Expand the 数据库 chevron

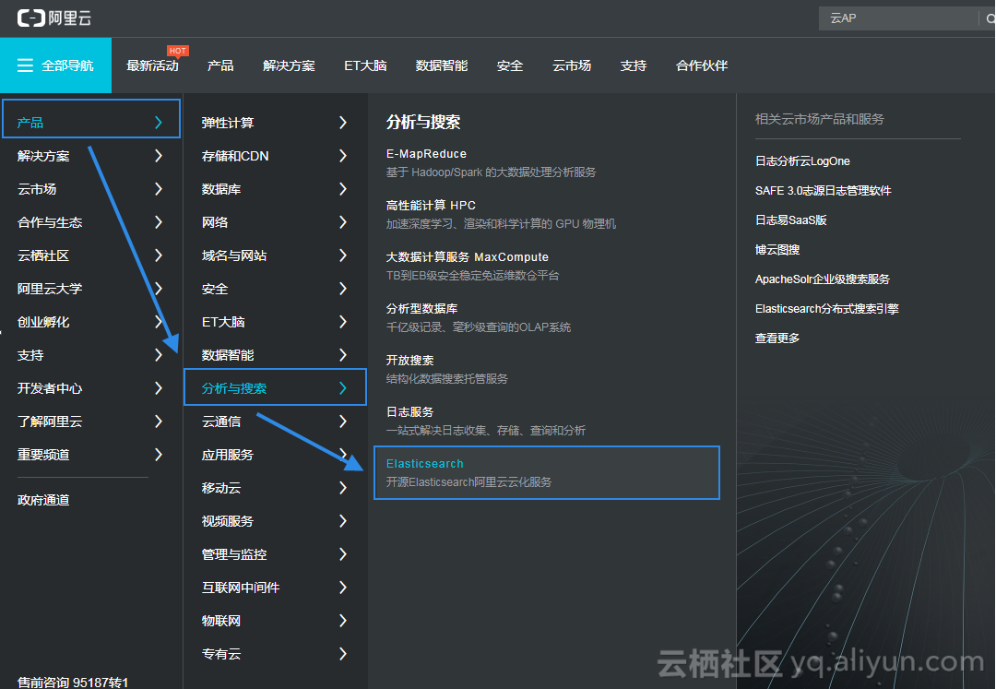pos(343,188)
